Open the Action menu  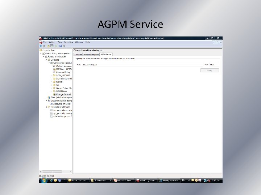click(x=52, y=42)
